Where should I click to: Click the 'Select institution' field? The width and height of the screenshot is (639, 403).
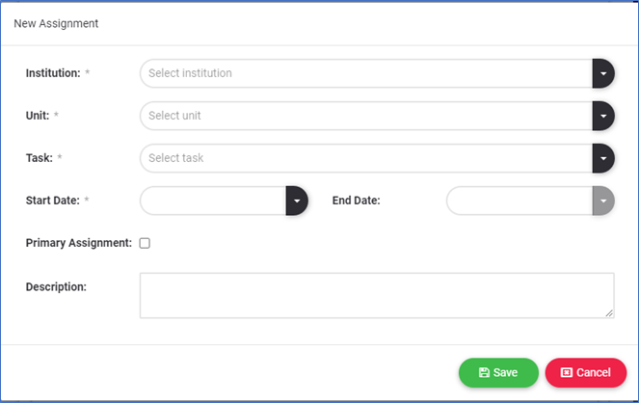pos(366,73)
